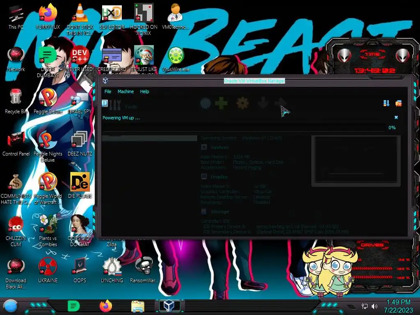Select the RansomWar skull icon
The height and width of the screenshot is (315, 420).
pos(144,271)
